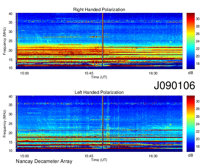Click the 30 dB label on Left Handed colorbar
The image size is (203, 165).
tap(198, 101)
